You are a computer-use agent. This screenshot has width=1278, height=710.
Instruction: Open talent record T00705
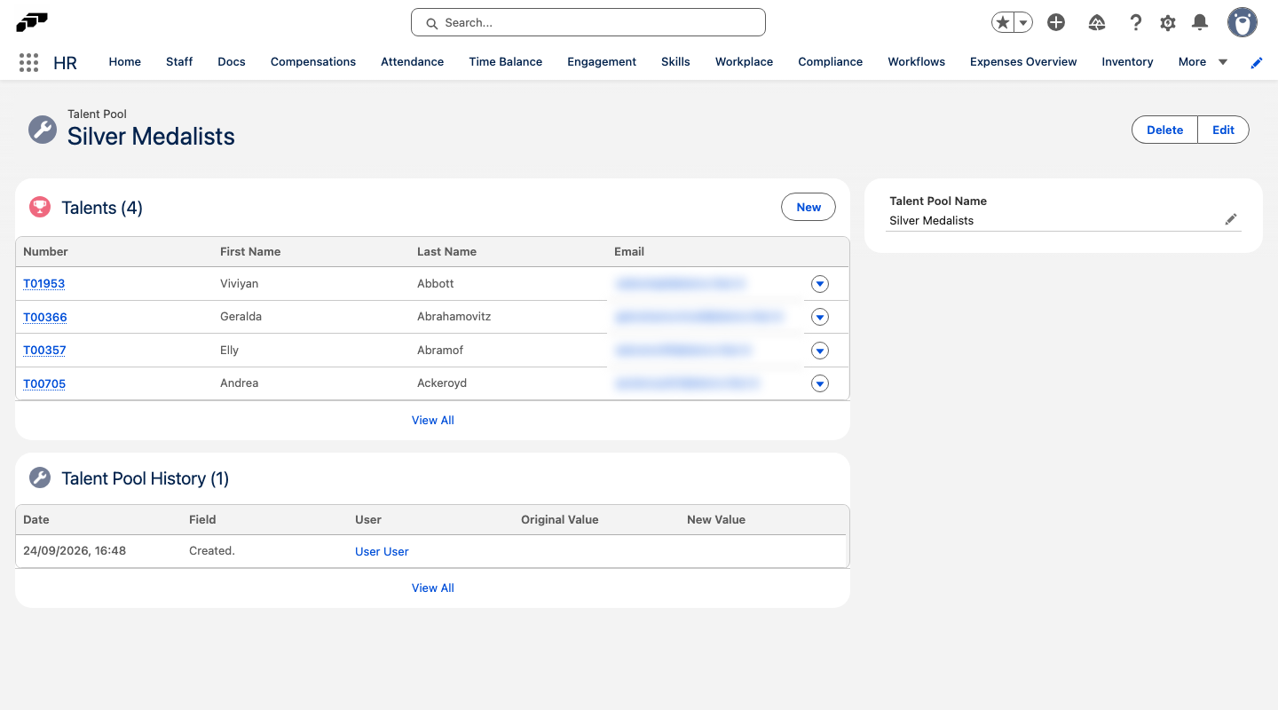(x=44, y=383)
